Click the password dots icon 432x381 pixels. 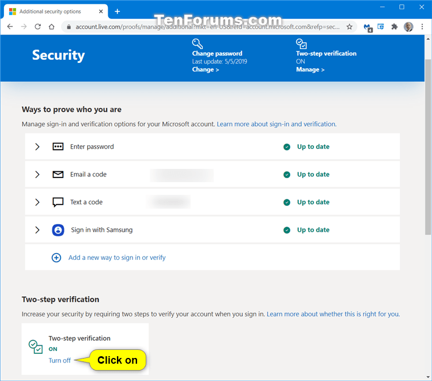coord(58,146)
